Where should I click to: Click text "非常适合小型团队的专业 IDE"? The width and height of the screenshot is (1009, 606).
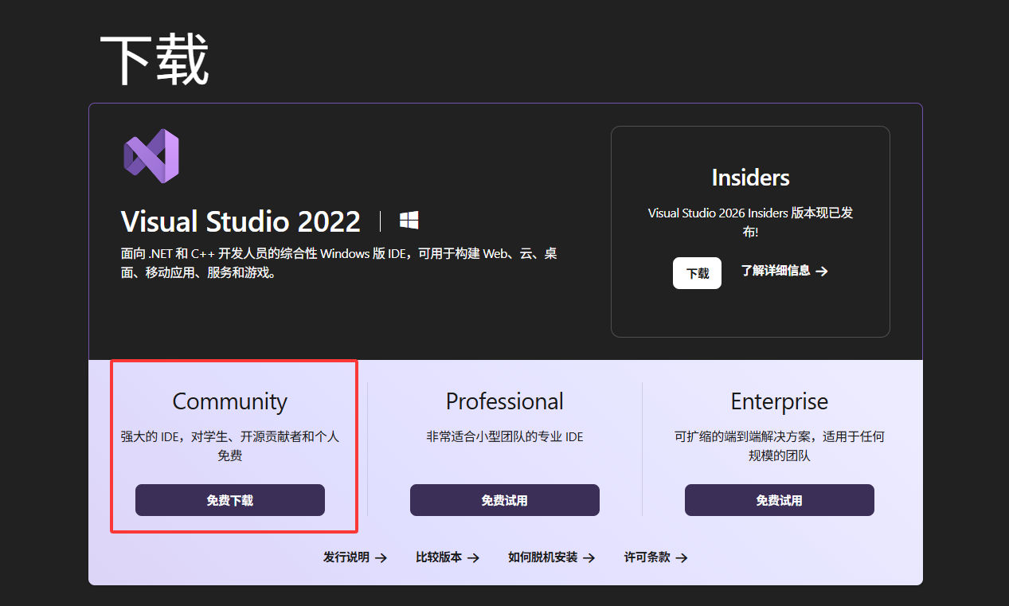[505, 436]
